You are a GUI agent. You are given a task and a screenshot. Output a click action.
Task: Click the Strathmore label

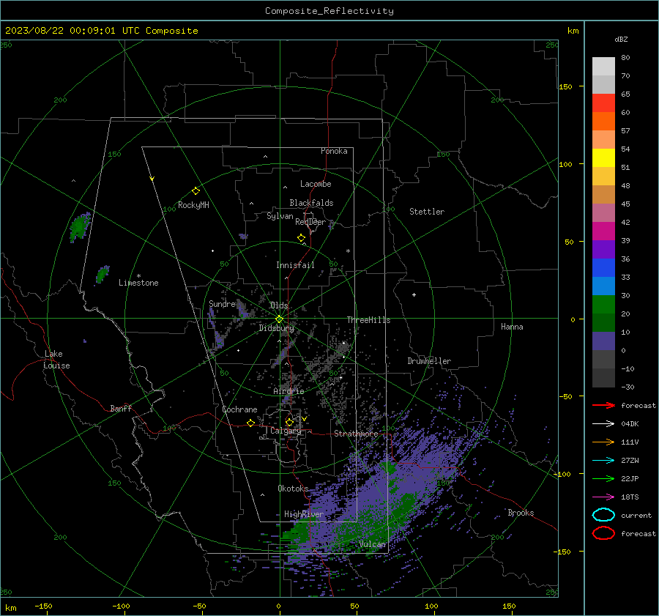[x=356, y=434]
